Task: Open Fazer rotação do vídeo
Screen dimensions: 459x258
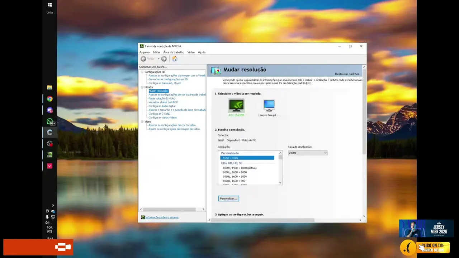Action: point(162,99)
